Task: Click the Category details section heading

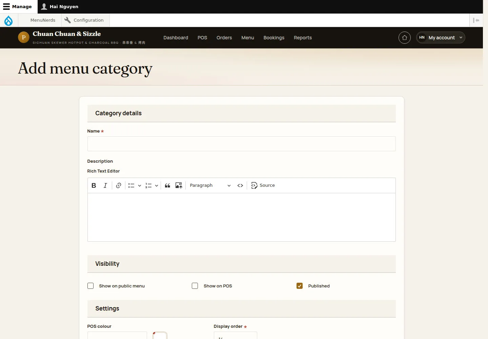Action: coord(118,113)
